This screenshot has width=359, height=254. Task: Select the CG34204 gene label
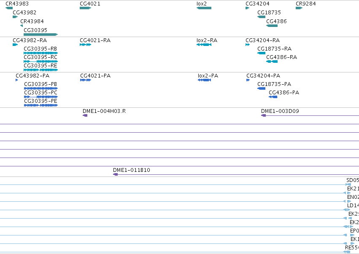[257, 4]
